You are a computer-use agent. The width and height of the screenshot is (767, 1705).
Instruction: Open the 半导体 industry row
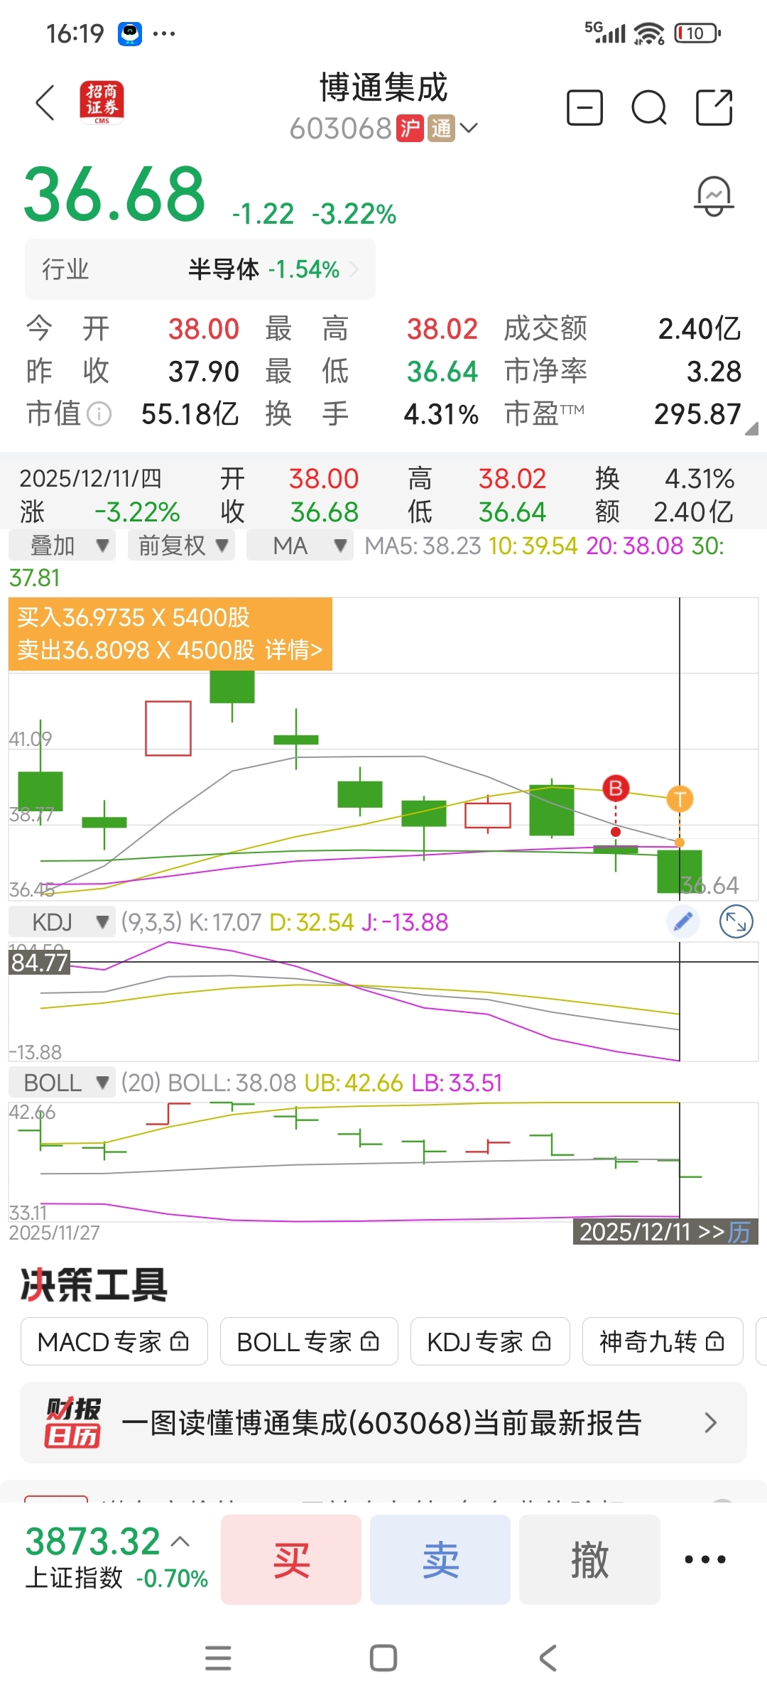[200, 269]
